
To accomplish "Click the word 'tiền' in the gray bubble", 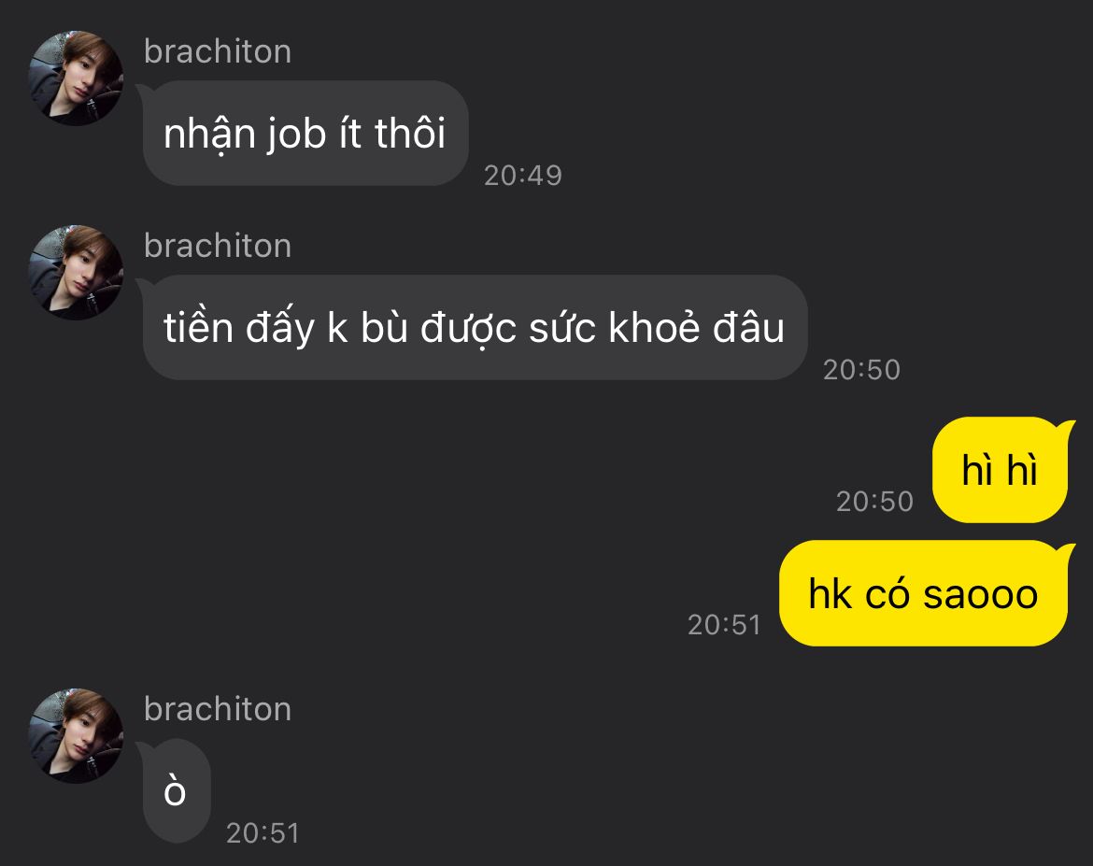I will (198, 327).
